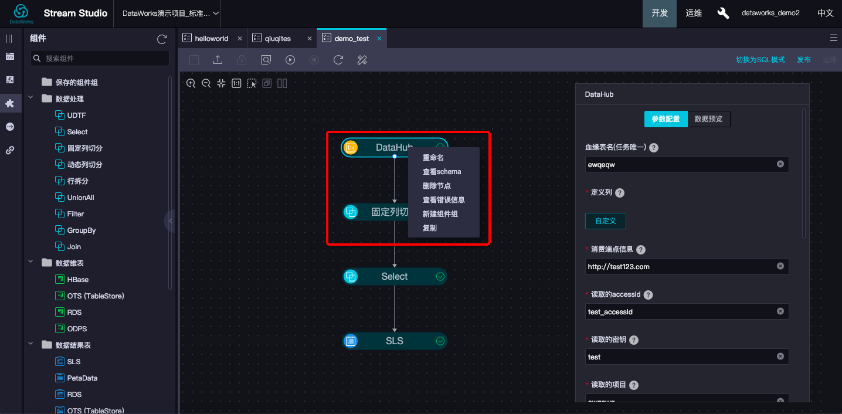This screenshot has height=414, width=842.
Task: Collapse the 数据维表 tree group
Action: pyautogui.click(x=30, y=263)
